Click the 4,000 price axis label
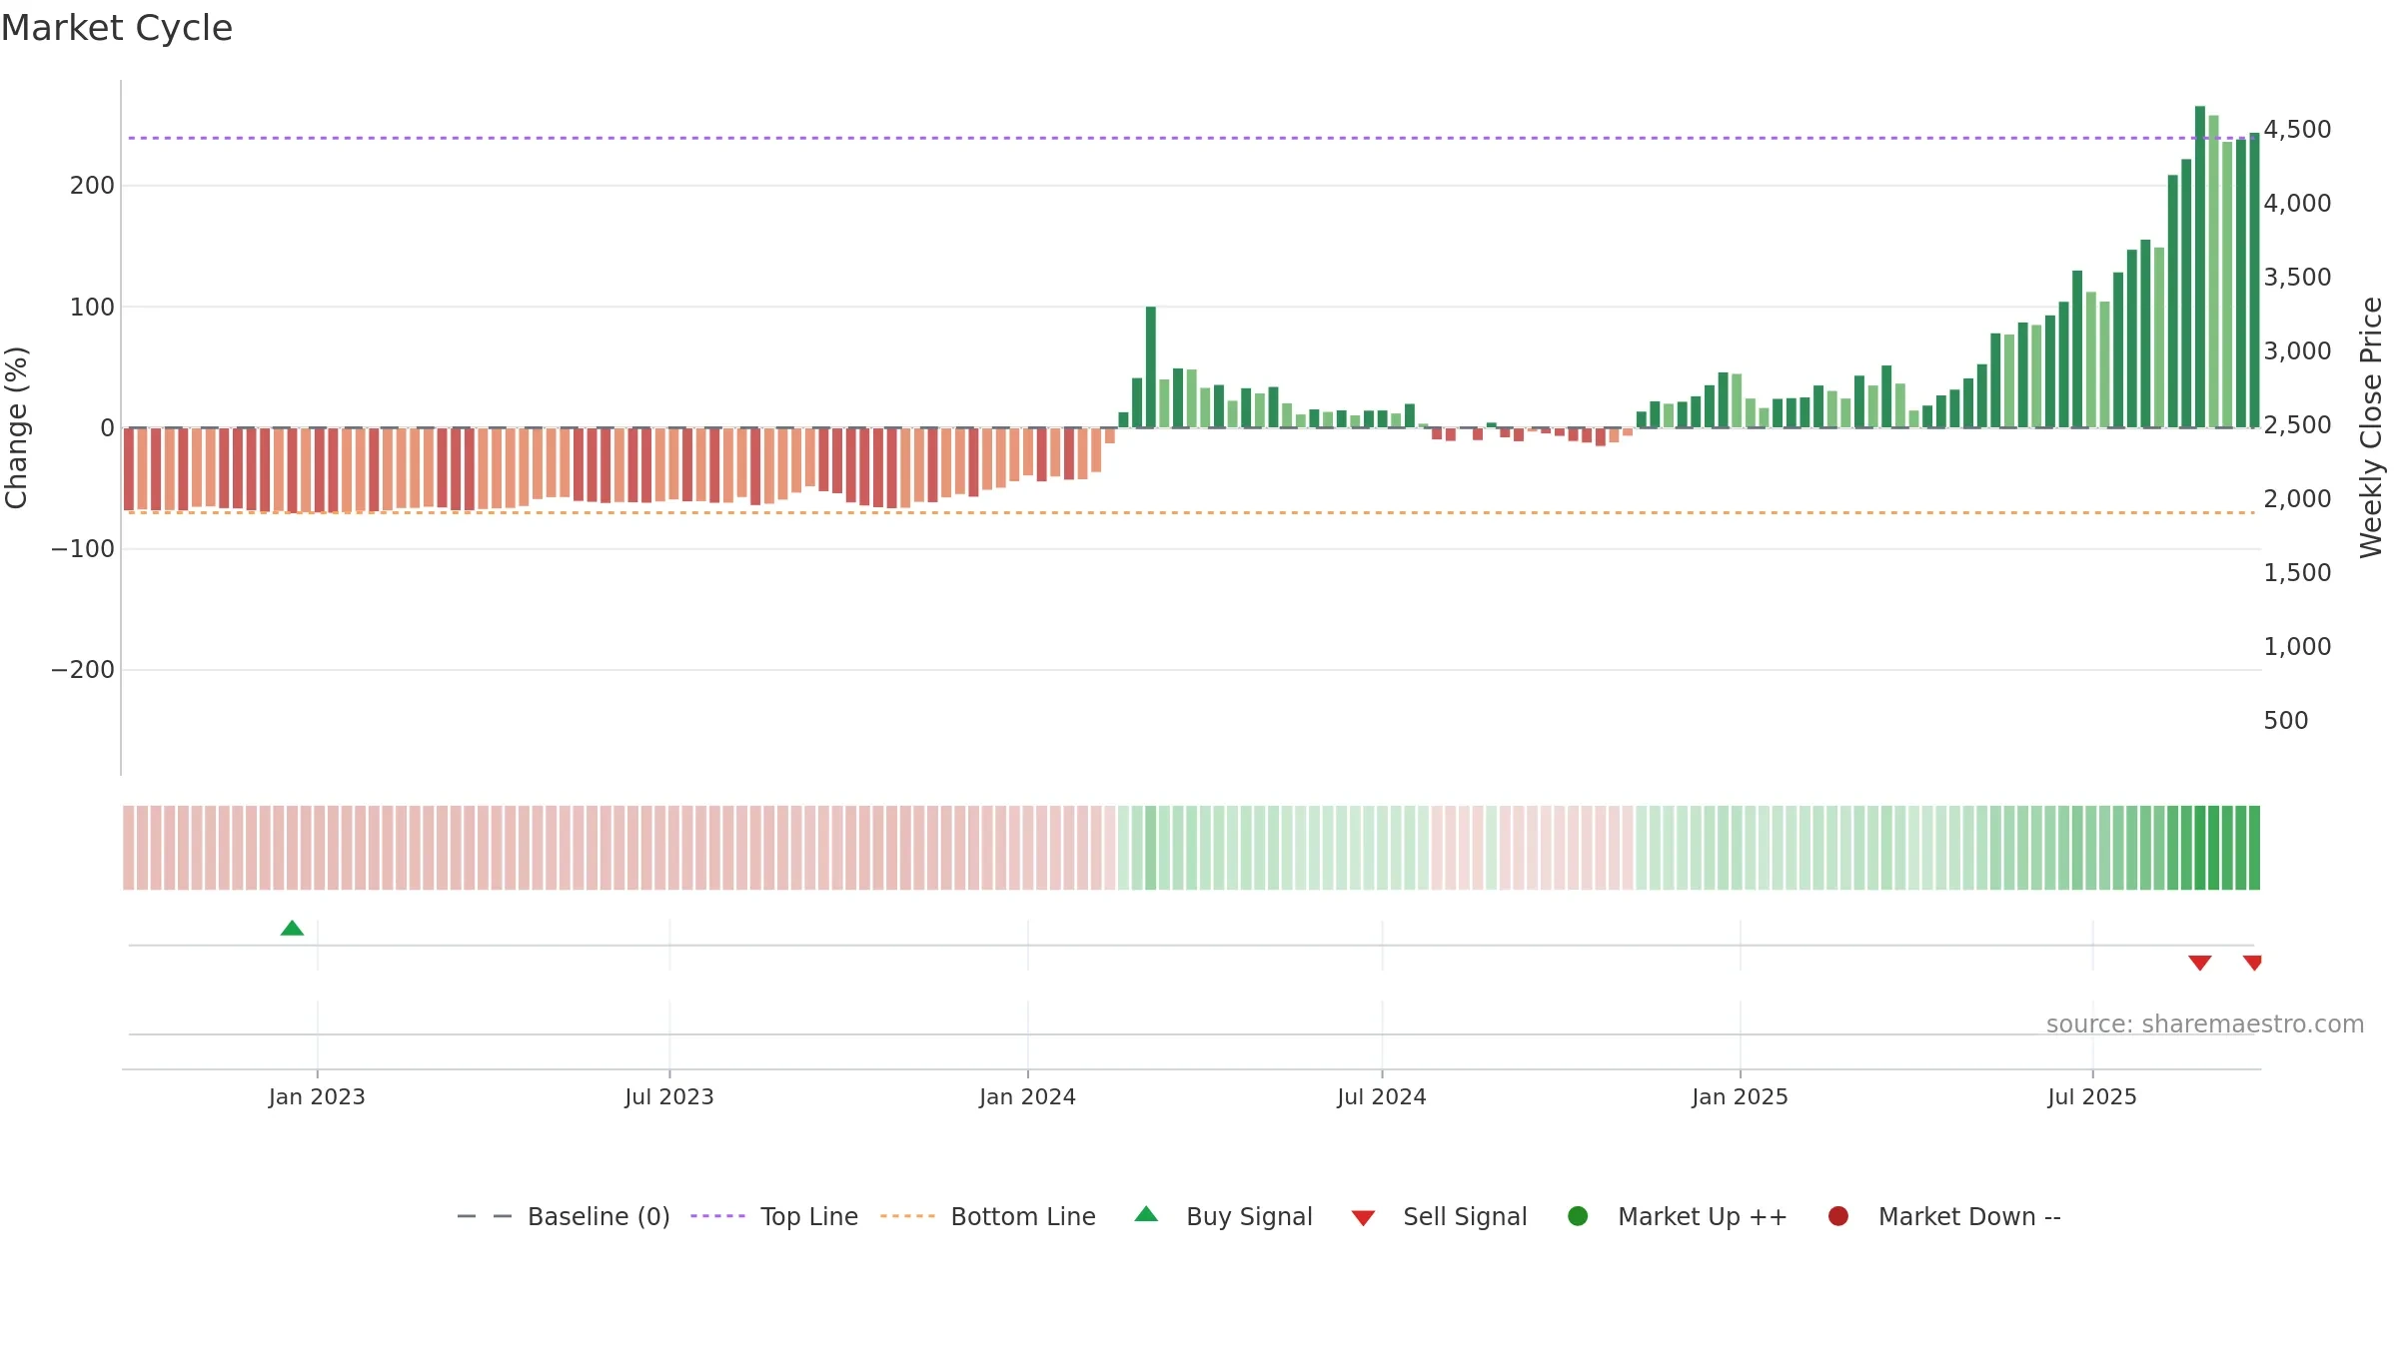Viewport: 2398px width, 1348px height. point(2297,204)
